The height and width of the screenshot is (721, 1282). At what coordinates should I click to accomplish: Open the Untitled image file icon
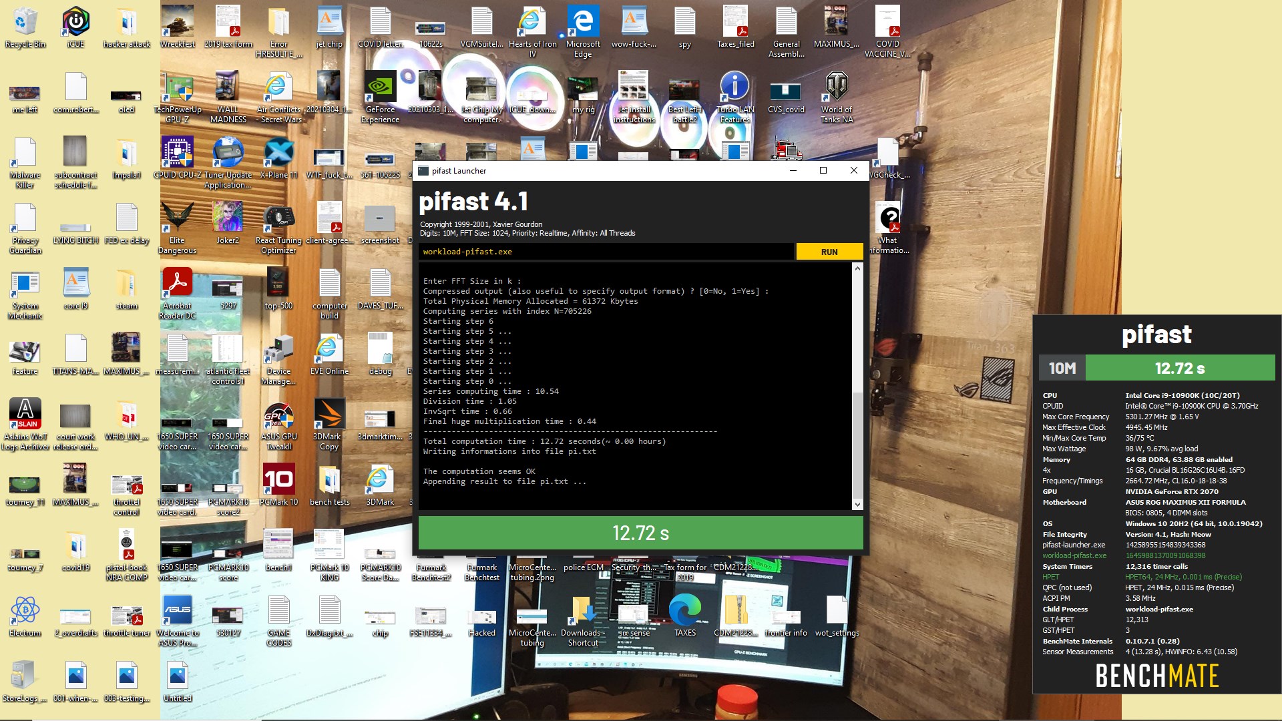178,682
